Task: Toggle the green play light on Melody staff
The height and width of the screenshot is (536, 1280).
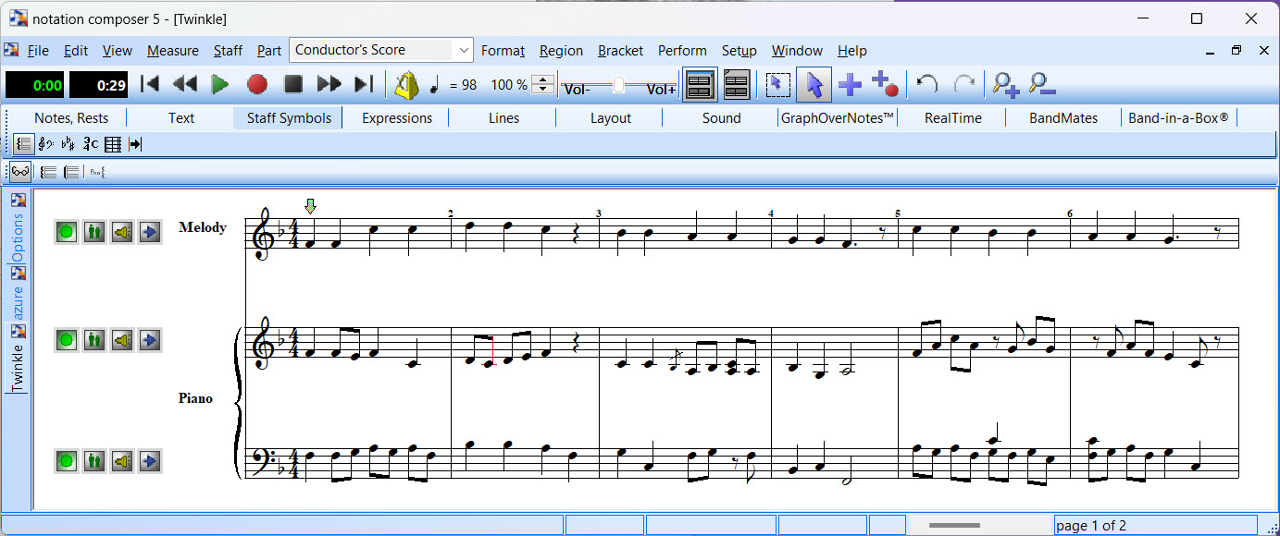Action: pyautogui.click(x=66, y=232)
